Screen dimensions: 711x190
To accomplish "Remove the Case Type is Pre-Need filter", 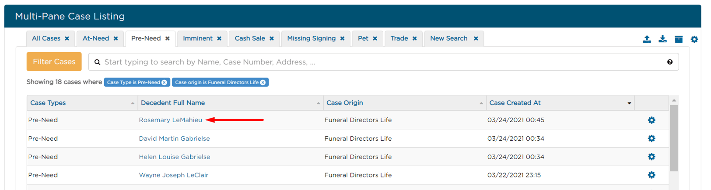I will pos(165,82).
